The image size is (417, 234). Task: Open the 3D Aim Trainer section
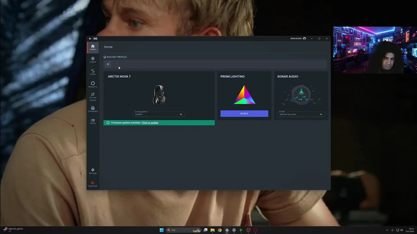[x=93, y=97]
